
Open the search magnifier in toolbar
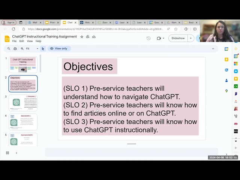coord(9,48)
